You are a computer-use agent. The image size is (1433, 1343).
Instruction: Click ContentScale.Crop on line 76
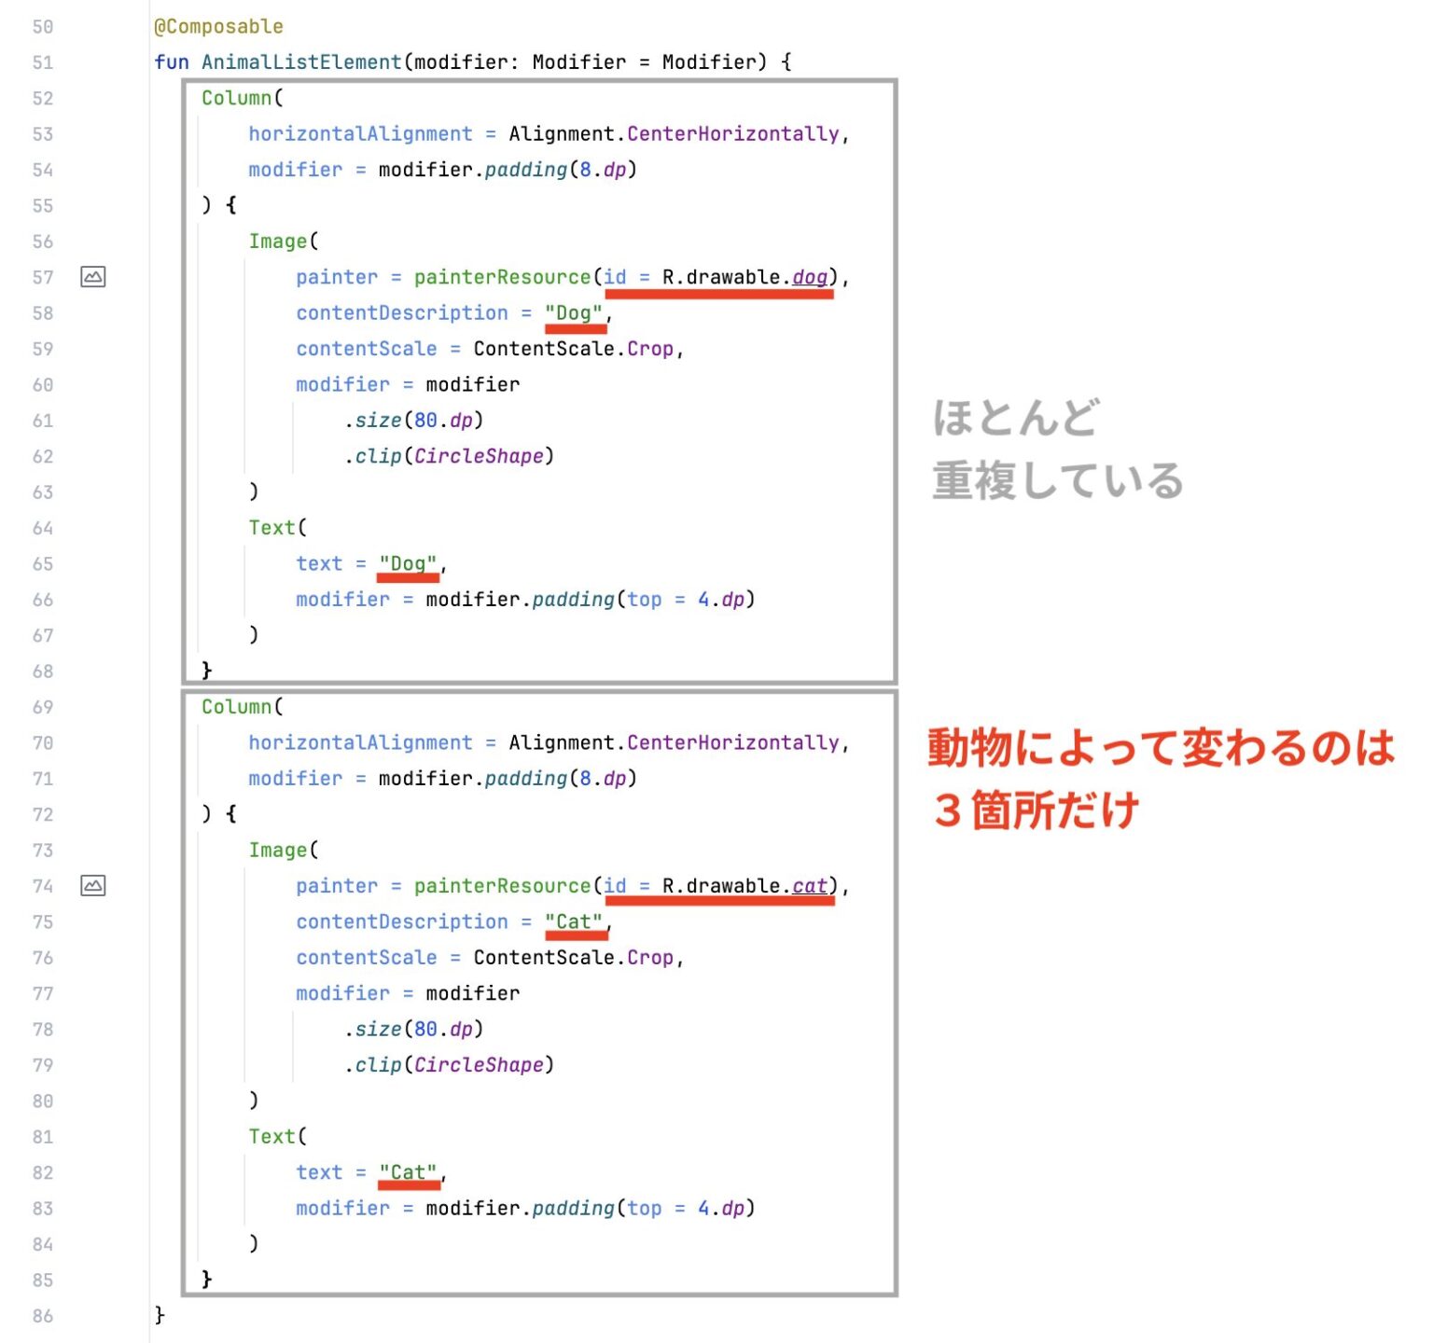pos(573,958)
